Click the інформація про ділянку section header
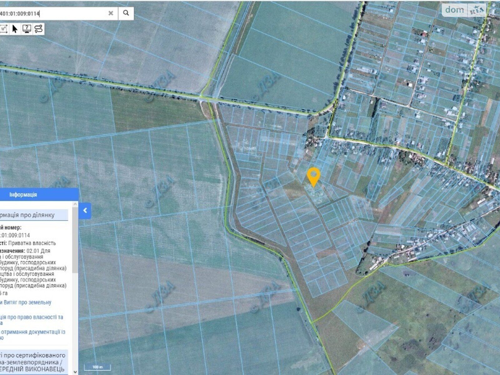 pos(34,215)
